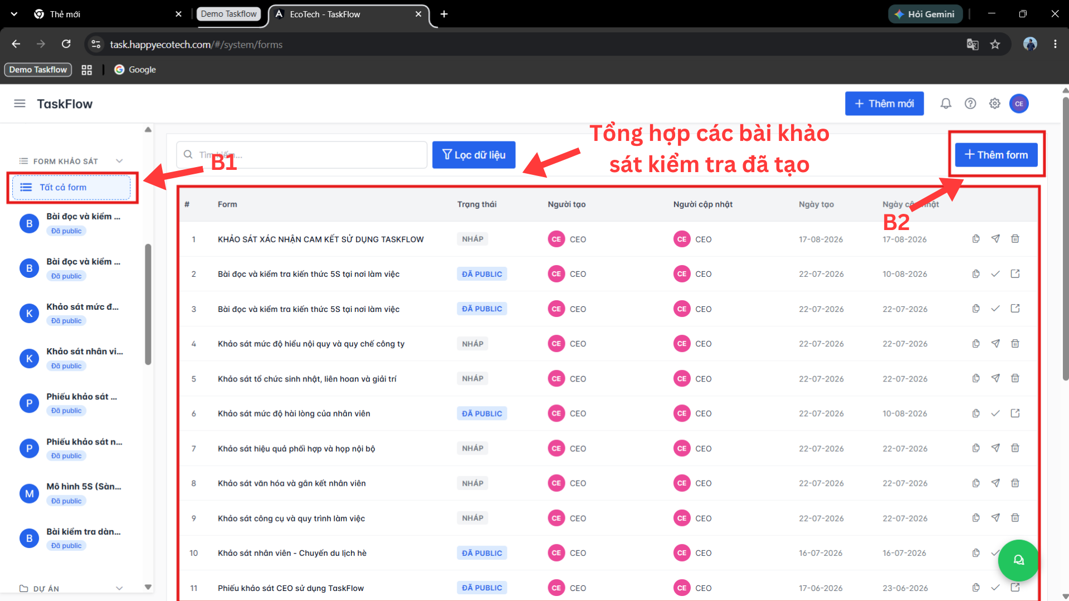Image resolution: width=1069 pixels, height=601 pixels.
Task: Reload the current page
Action: [x=66, y=44]
